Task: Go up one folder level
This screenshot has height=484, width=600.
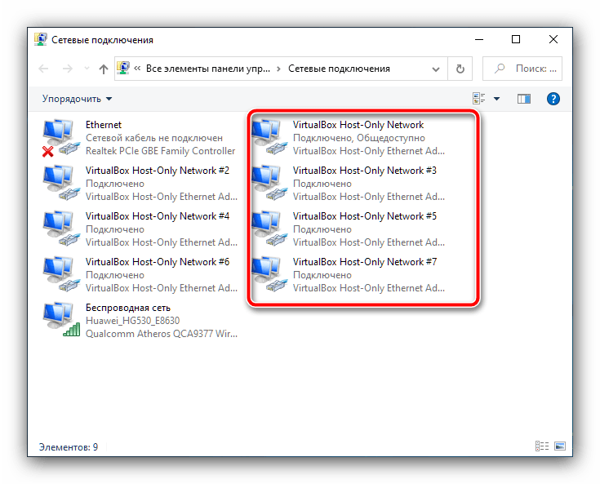Action: tap(104, 69)
